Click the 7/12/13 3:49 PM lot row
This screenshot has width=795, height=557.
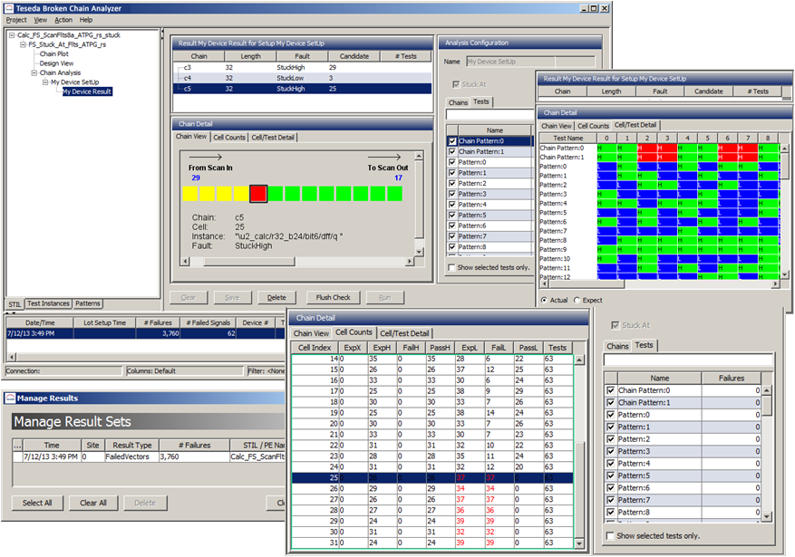point(147,333)
